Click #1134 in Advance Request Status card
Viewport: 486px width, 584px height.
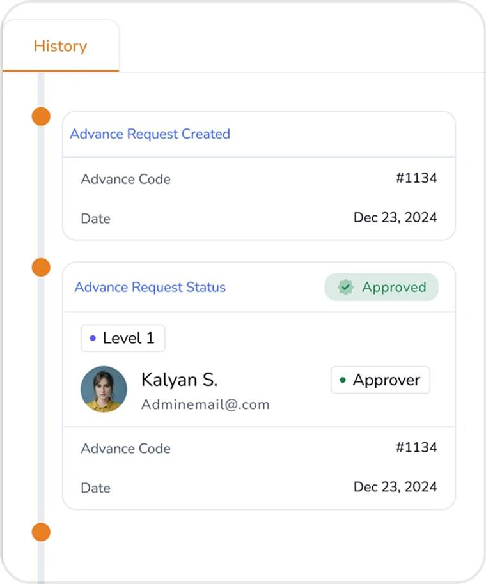416,447
